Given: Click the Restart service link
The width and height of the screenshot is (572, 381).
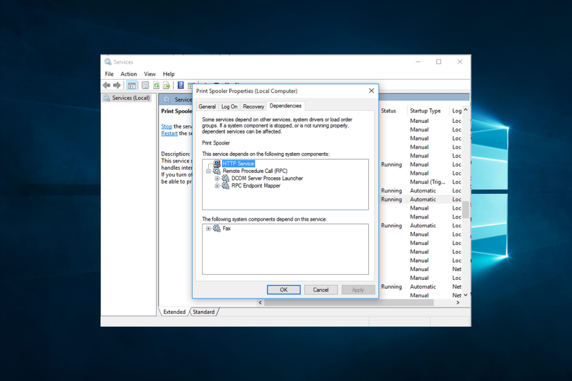Looking at the screenshot, I should click(169, 133).
